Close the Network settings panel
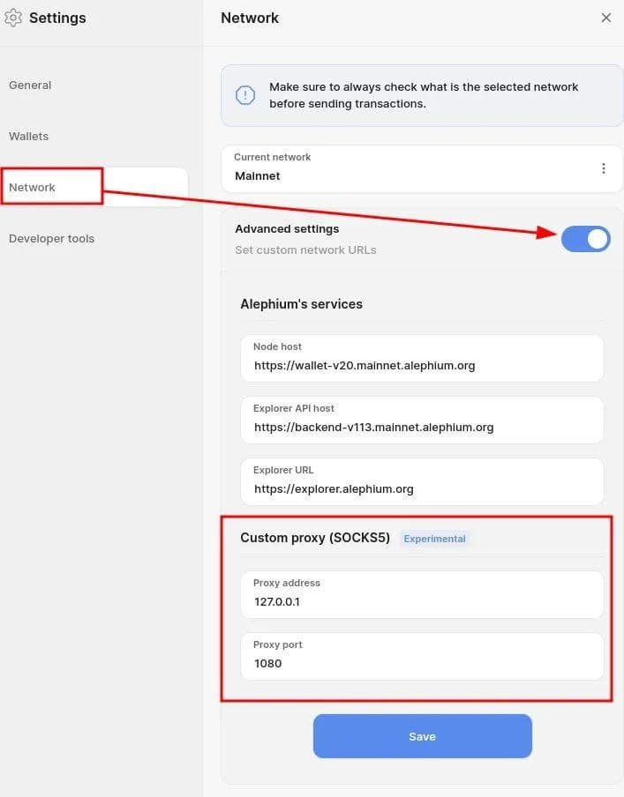 (606, 18)
